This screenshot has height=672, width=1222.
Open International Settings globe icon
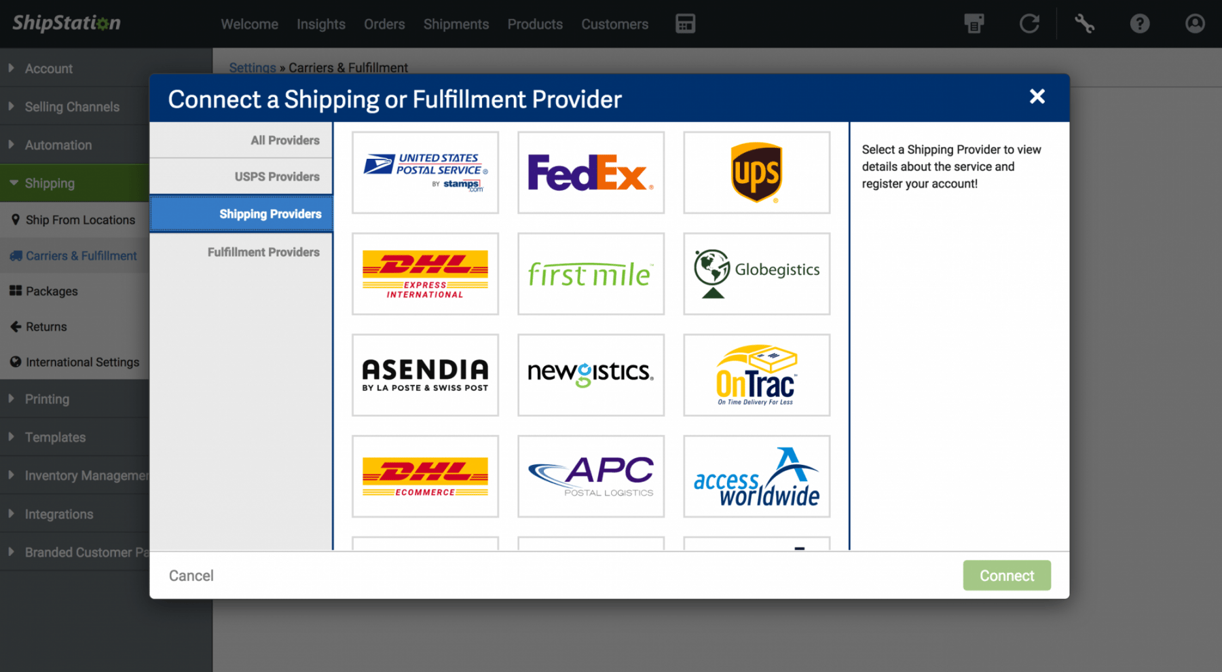click(16, 362)
